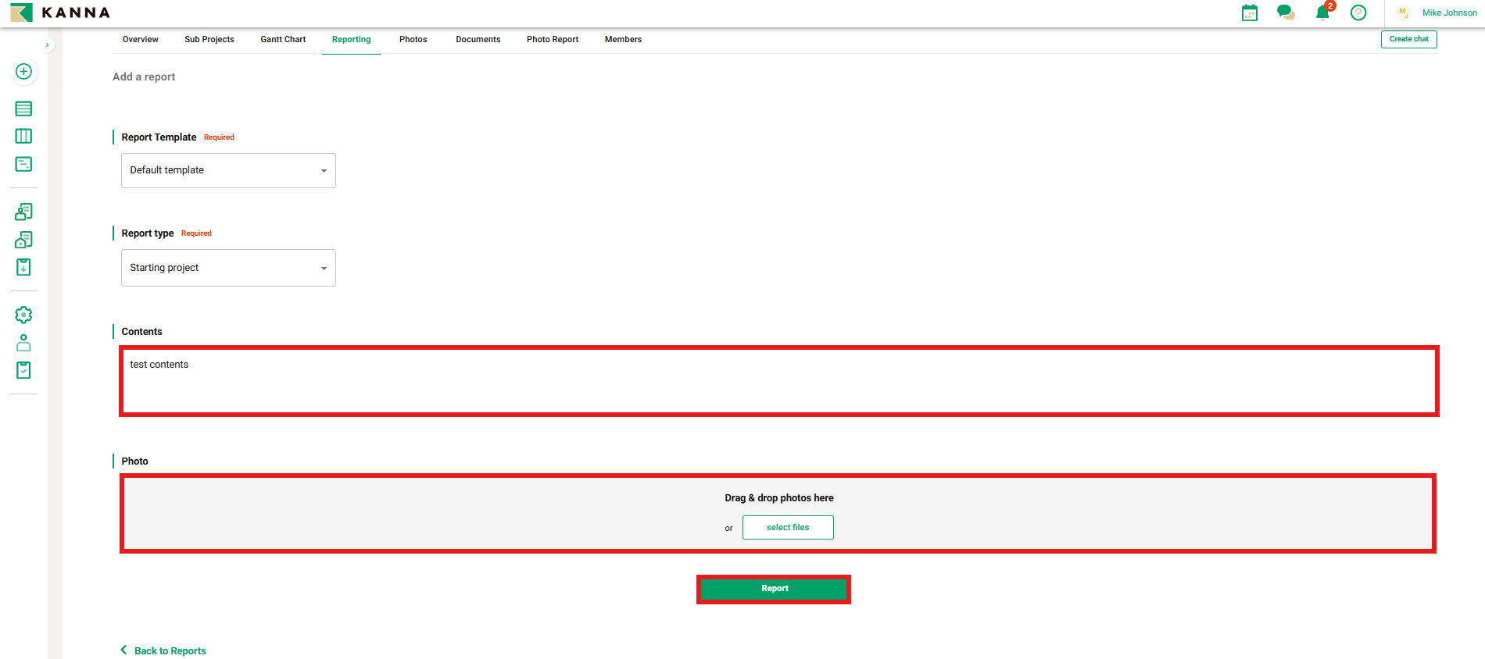Open the calendar icon in top bar

tap(1250, 12)
